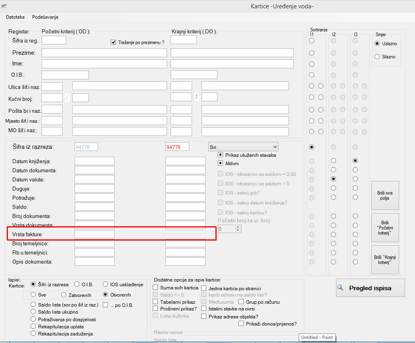Click 'Briši sva polja' button

tap(385, 195)
